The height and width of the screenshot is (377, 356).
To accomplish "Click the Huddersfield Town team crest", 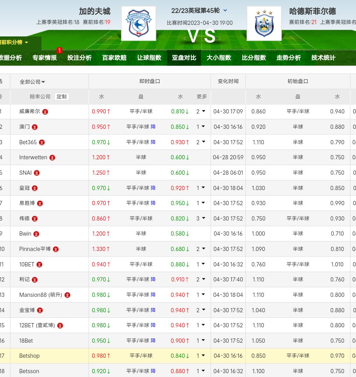I will [264, 23].
